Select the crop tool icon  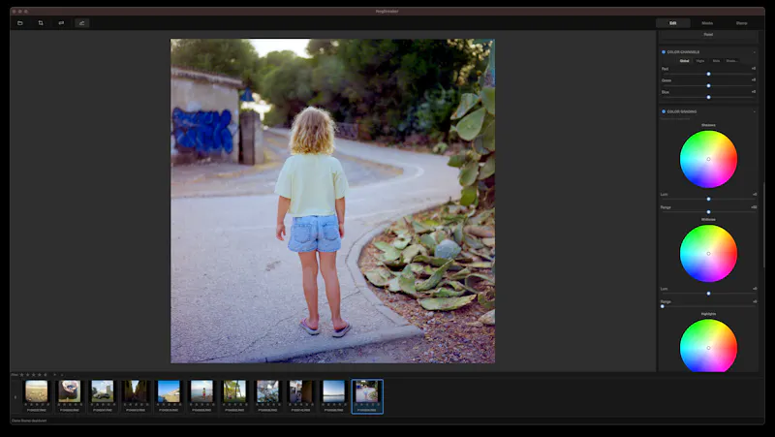coord(41,23)
